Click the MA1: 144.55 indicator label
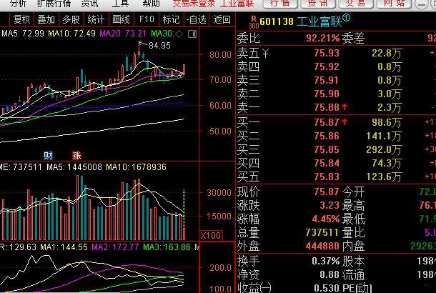Image resolution: width=436 pixels, height=293 pixels. click(64, 247)
